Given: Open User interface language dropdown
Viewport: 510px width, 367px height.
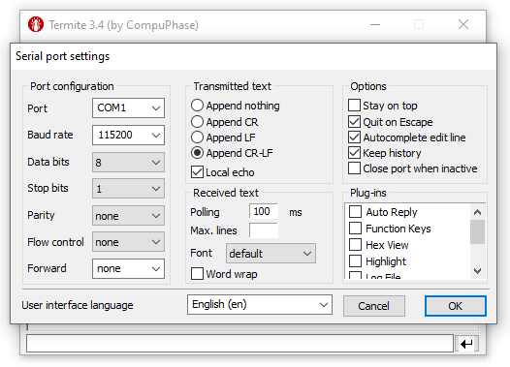Looking at the screenshot, I should click(260, 305).
